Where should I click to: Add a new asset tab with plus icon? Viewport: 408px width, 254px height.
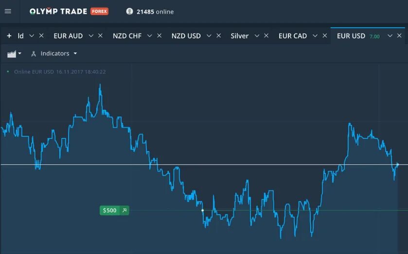(9, 36)
